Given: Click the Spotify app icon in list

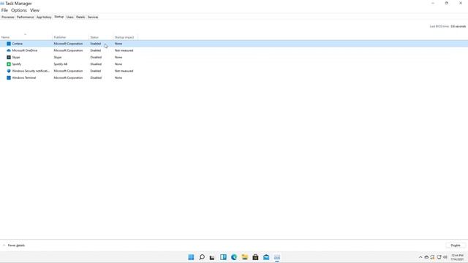Looking at the screenshot, I should [9, 64].
